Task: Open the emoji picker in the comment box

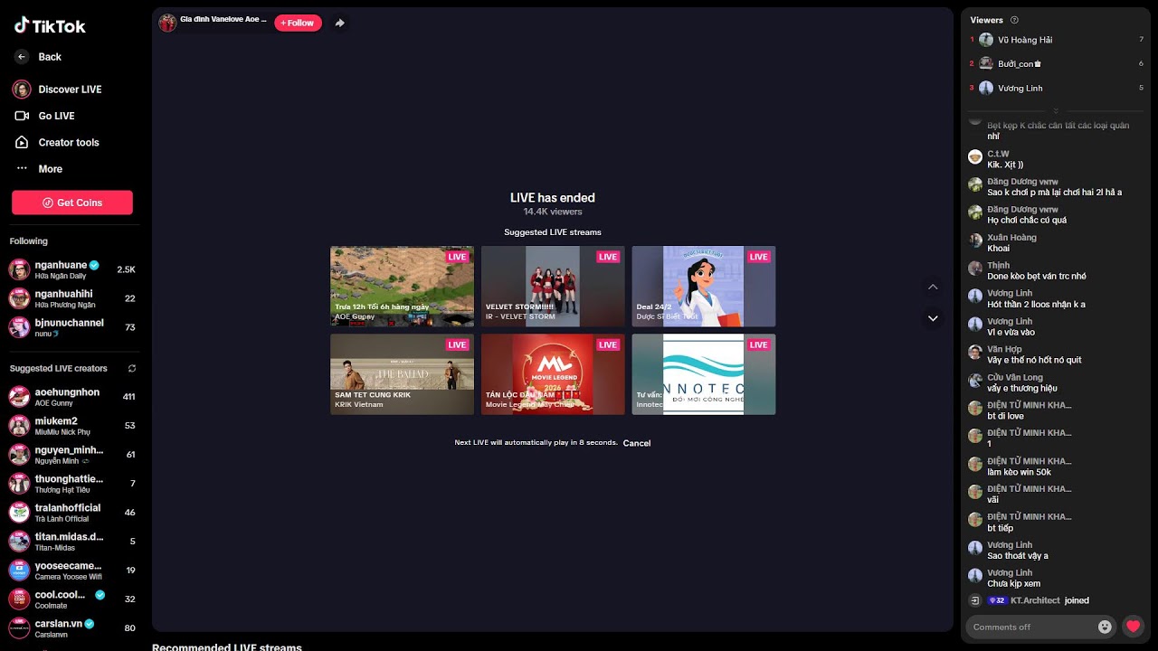Action: (x=1105, y=627)
